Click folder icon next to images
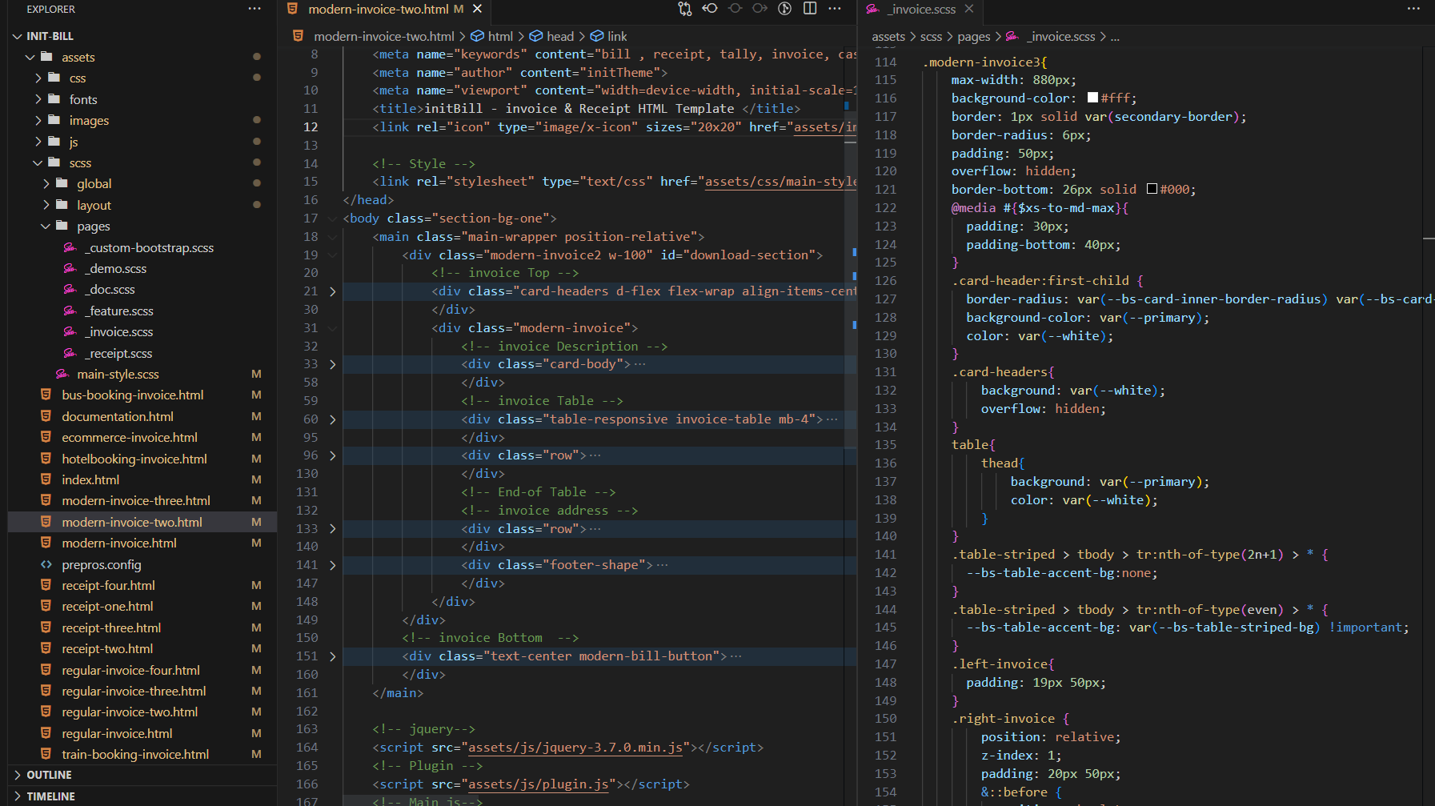This screenshot has width=1435, height=806. (54, 120)
